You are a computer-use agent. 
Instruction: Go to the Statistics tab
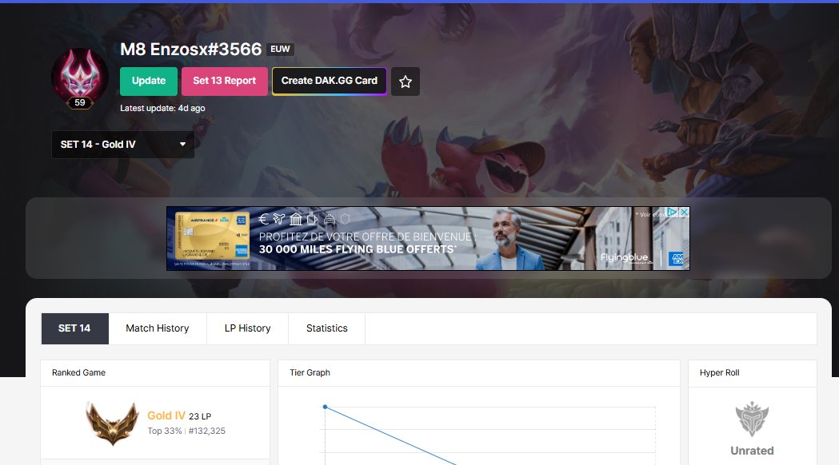326,328
